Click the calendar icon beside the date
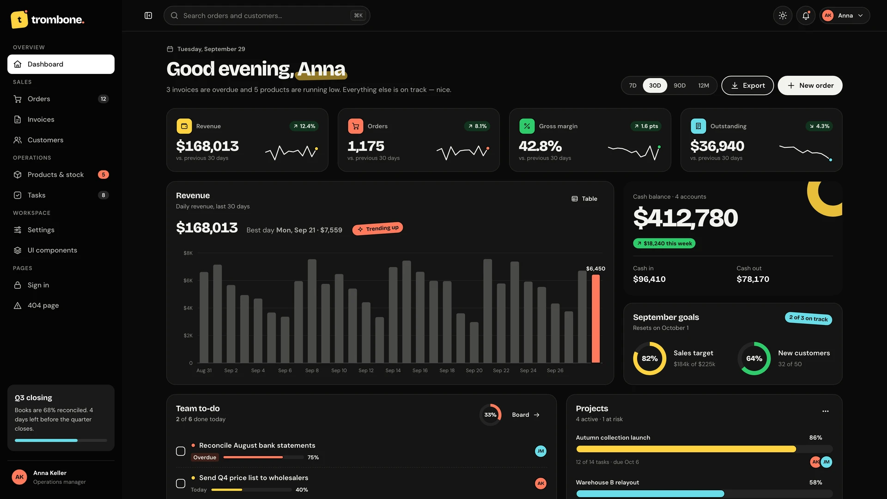 [x=170, y=49]
